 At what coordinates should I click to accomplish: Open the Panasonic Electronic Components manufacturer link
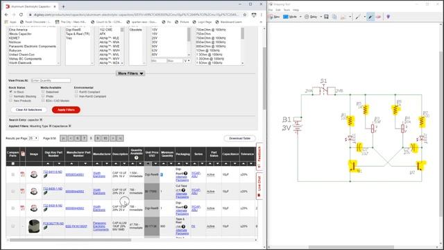click(101, 226)
